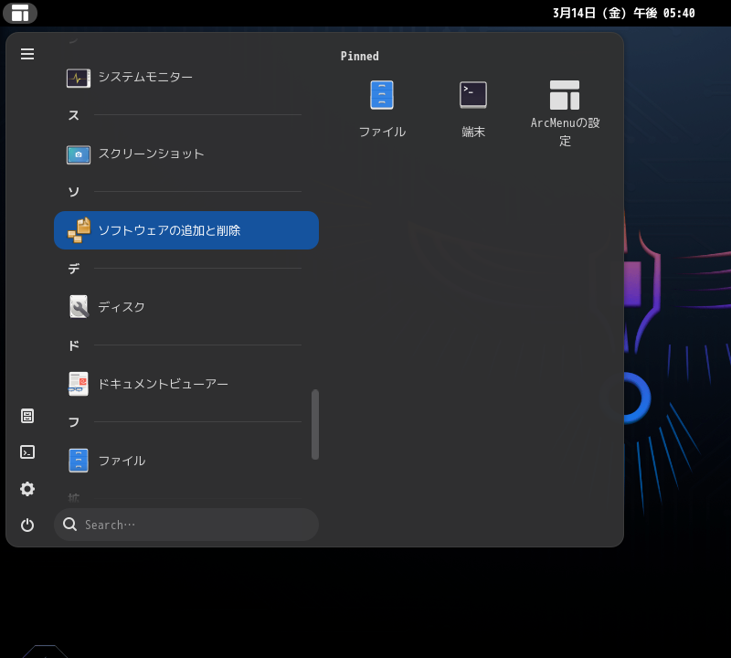Open ディスク utility
This screenshot has width=731, height=658.
coord(186,307)
